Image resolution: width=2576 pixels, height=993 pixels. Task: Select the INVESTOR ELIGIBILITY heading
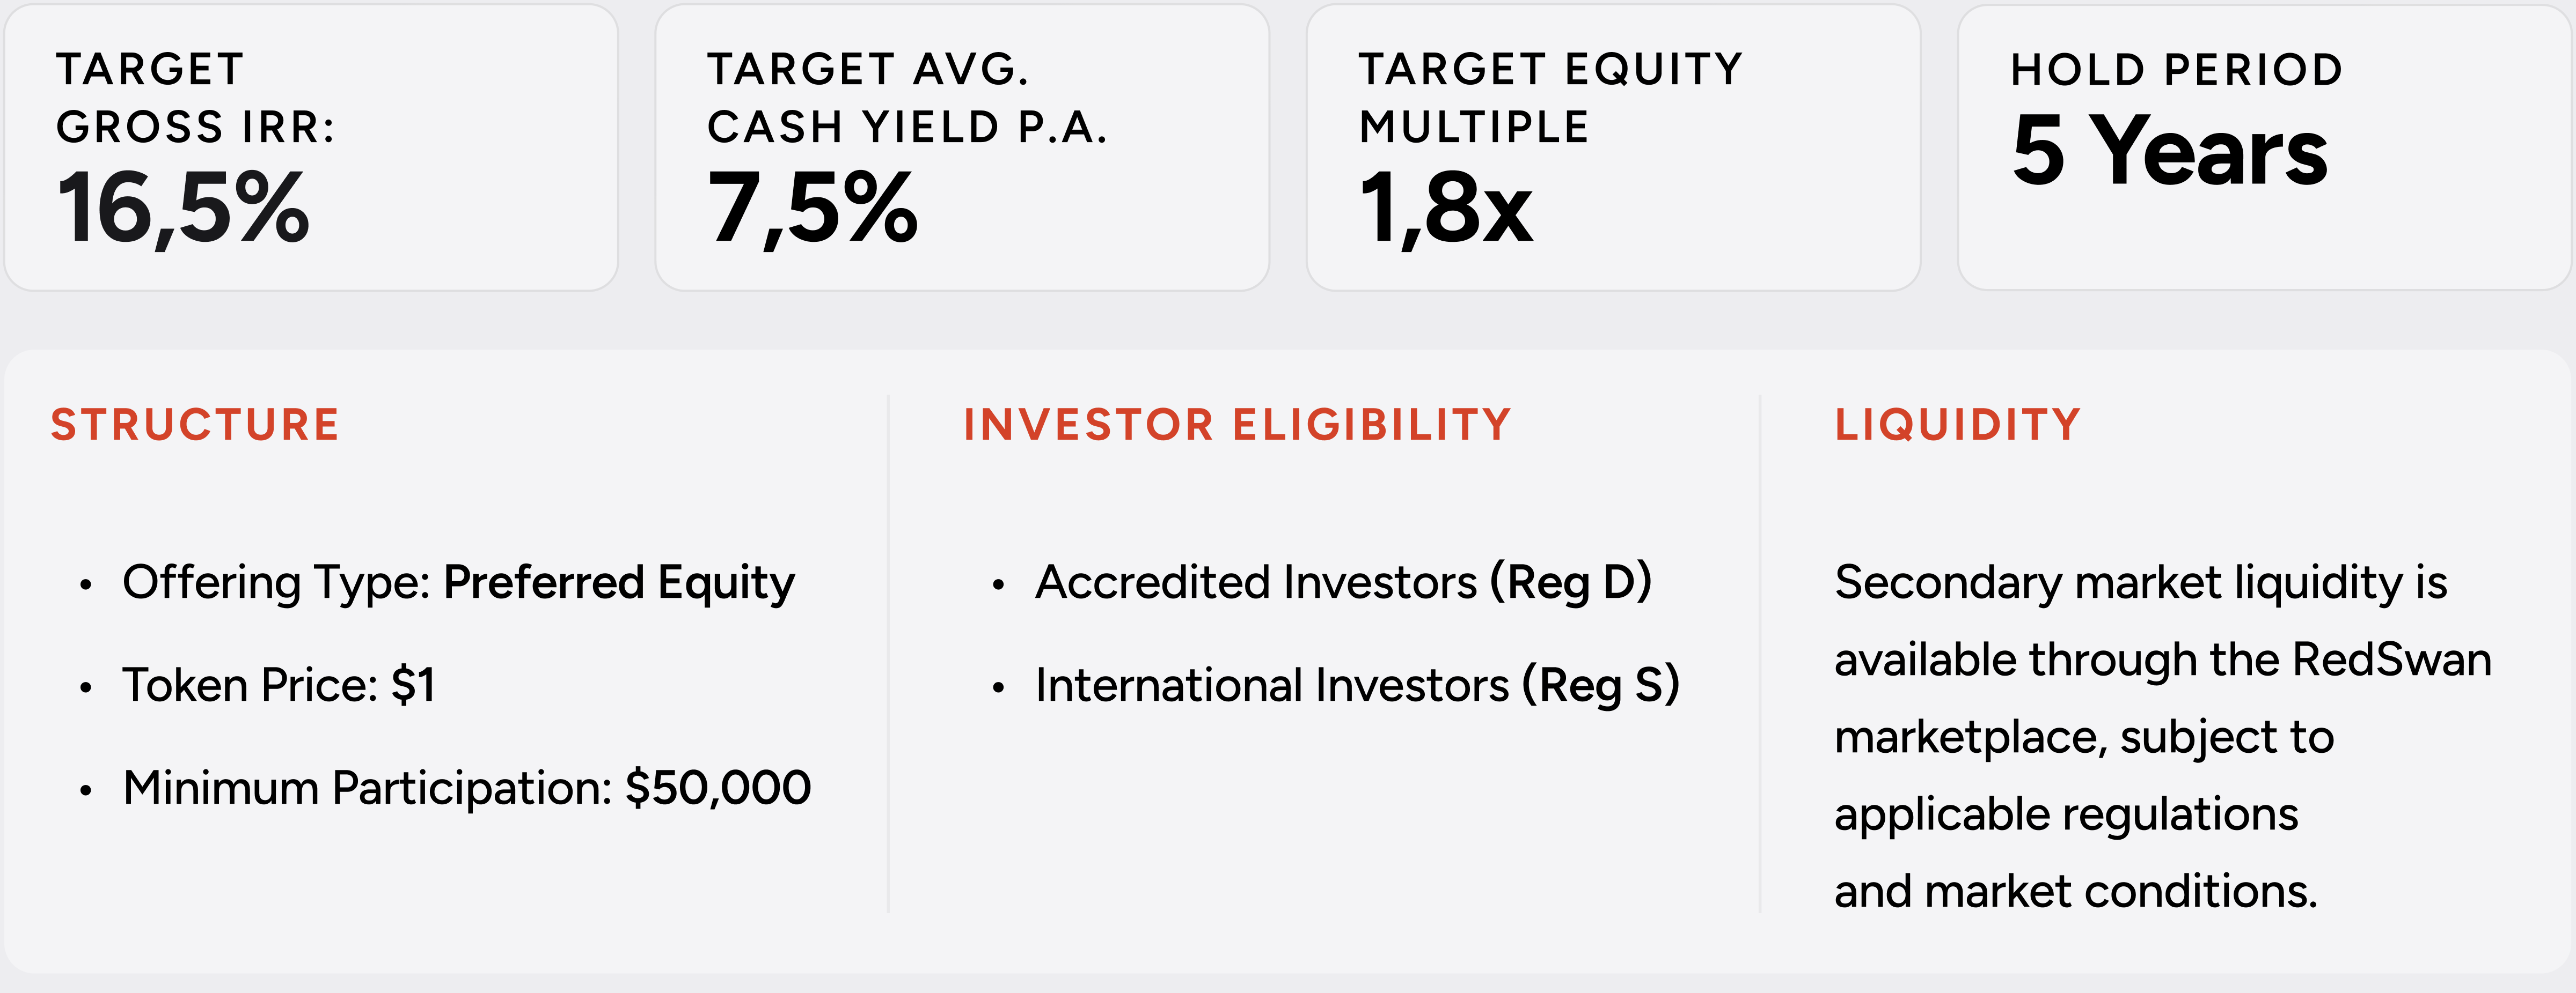(x=1237, y=425)
